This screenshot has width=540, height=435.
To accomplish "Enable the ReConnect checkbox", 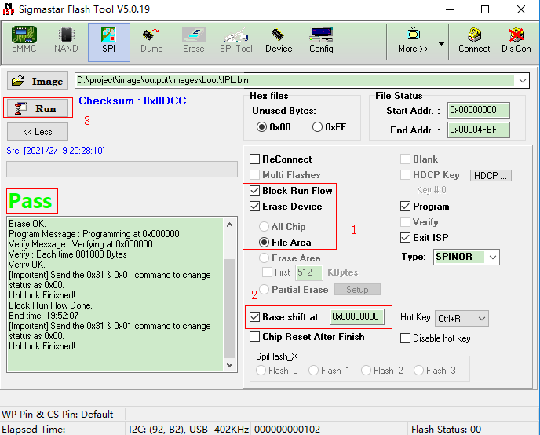I will pos(254,159).
